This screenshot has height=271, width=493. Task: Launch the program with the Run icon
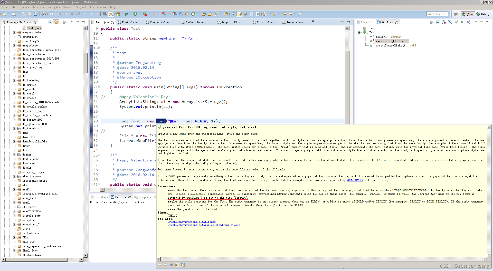click(x=136, y=14)
